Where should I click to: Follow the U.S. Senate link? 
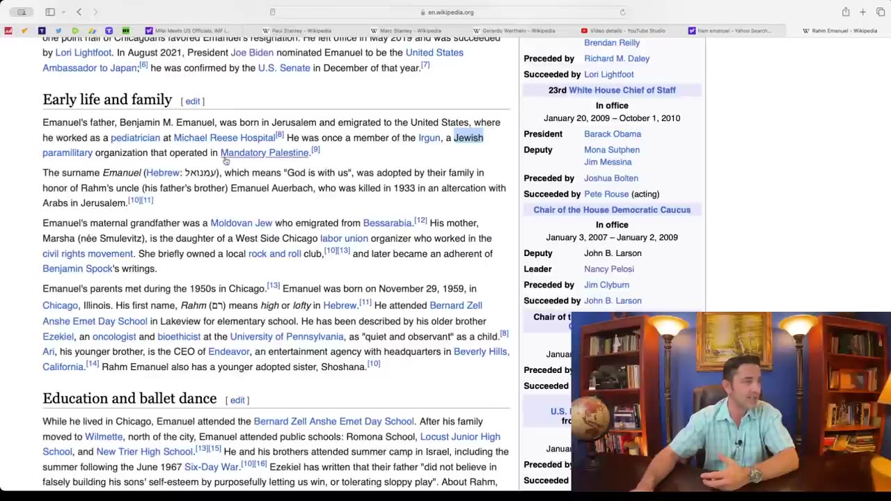coord(284,67)
